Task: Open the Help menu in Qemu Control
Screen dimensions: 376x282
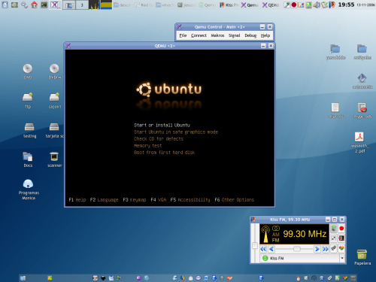Action: (265, 35)
